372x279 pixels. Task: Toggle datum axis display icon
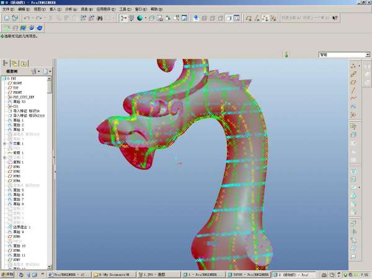(x=257, y=18)
